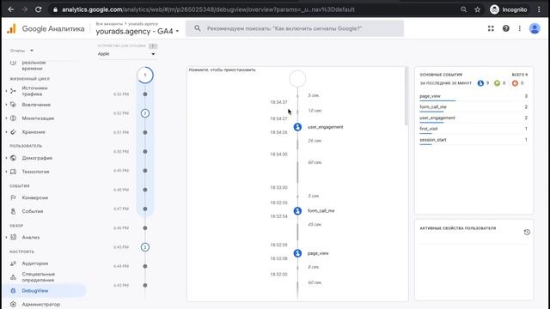Expand the Вовлечение tree arrow
The image size is (550, 309).
(6, 105)
